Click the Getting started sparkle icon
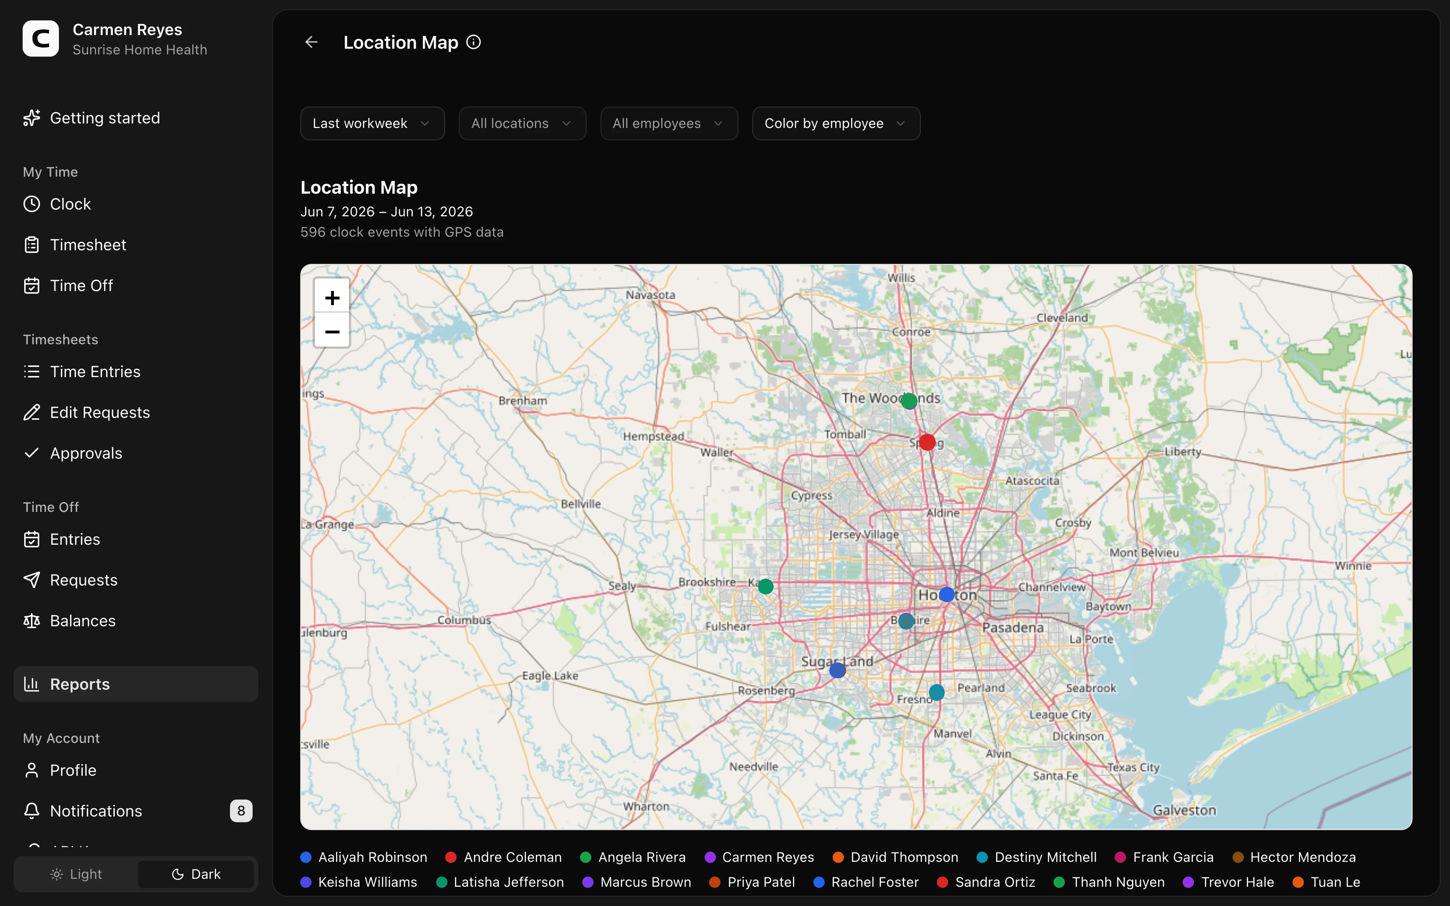1450x906 pixels. click(x=32, y=118)
